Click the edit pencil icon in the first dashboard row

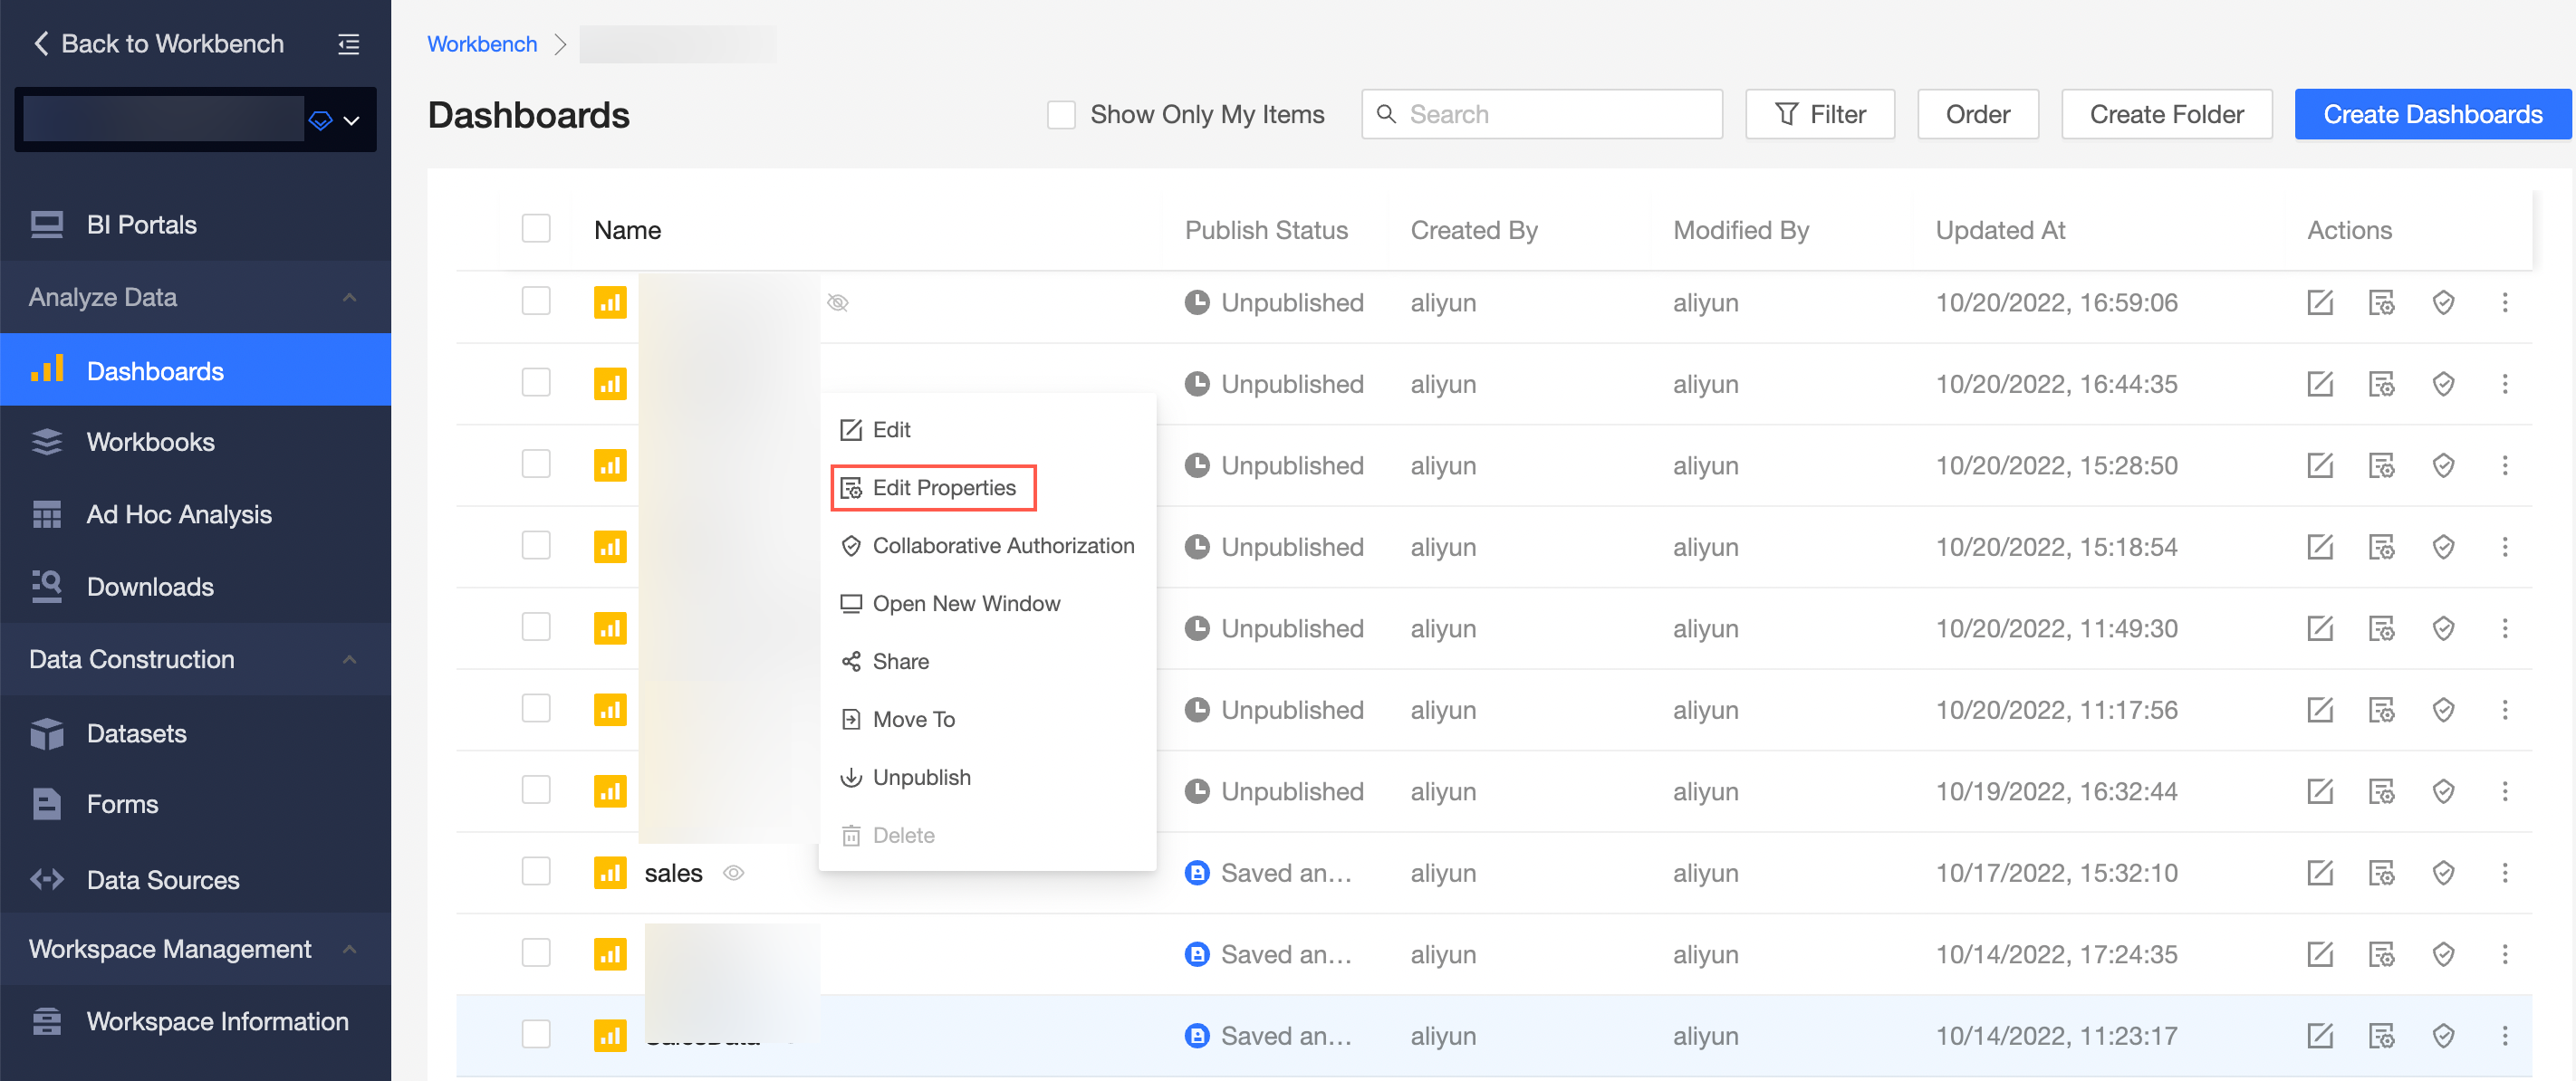[2319, 302]
